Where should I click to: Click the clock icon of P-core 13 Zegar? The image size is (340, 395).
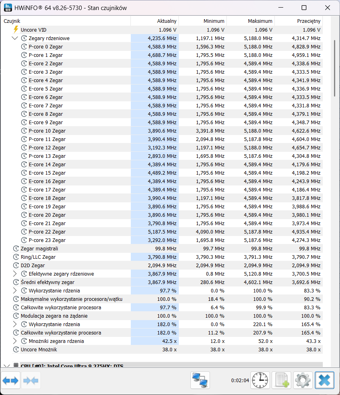(x=24, y=156)
